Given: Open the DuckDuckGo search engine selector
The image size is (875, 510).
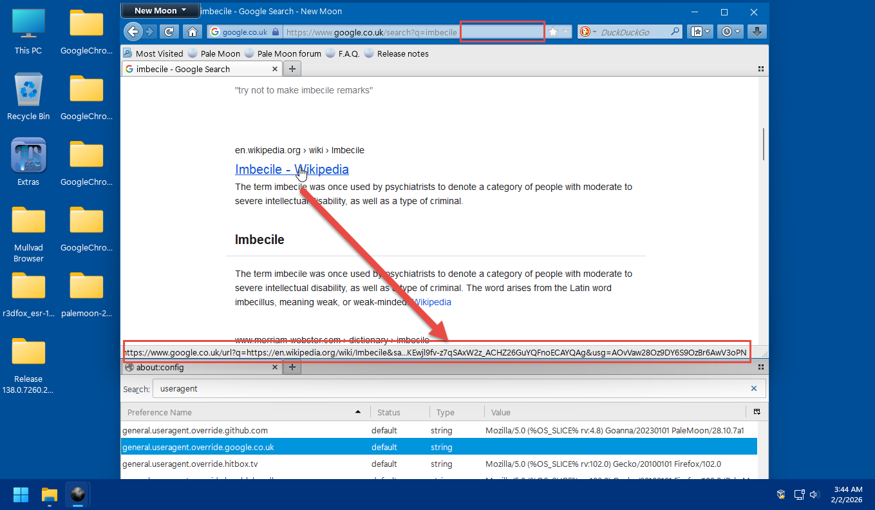Looking at the screenshot, I should [x=588, y=32].
